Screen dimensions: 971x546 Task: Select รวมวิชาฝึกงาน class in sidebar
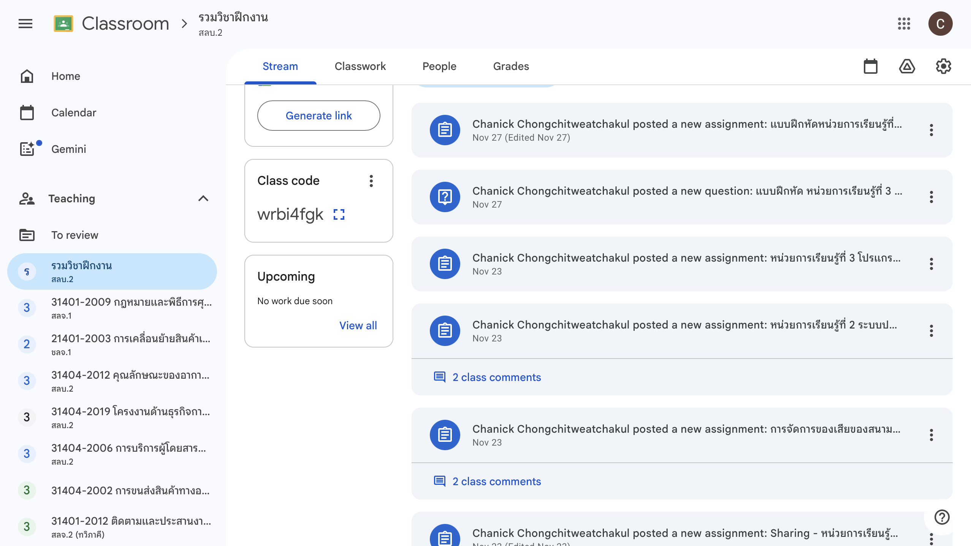(112, 271)
